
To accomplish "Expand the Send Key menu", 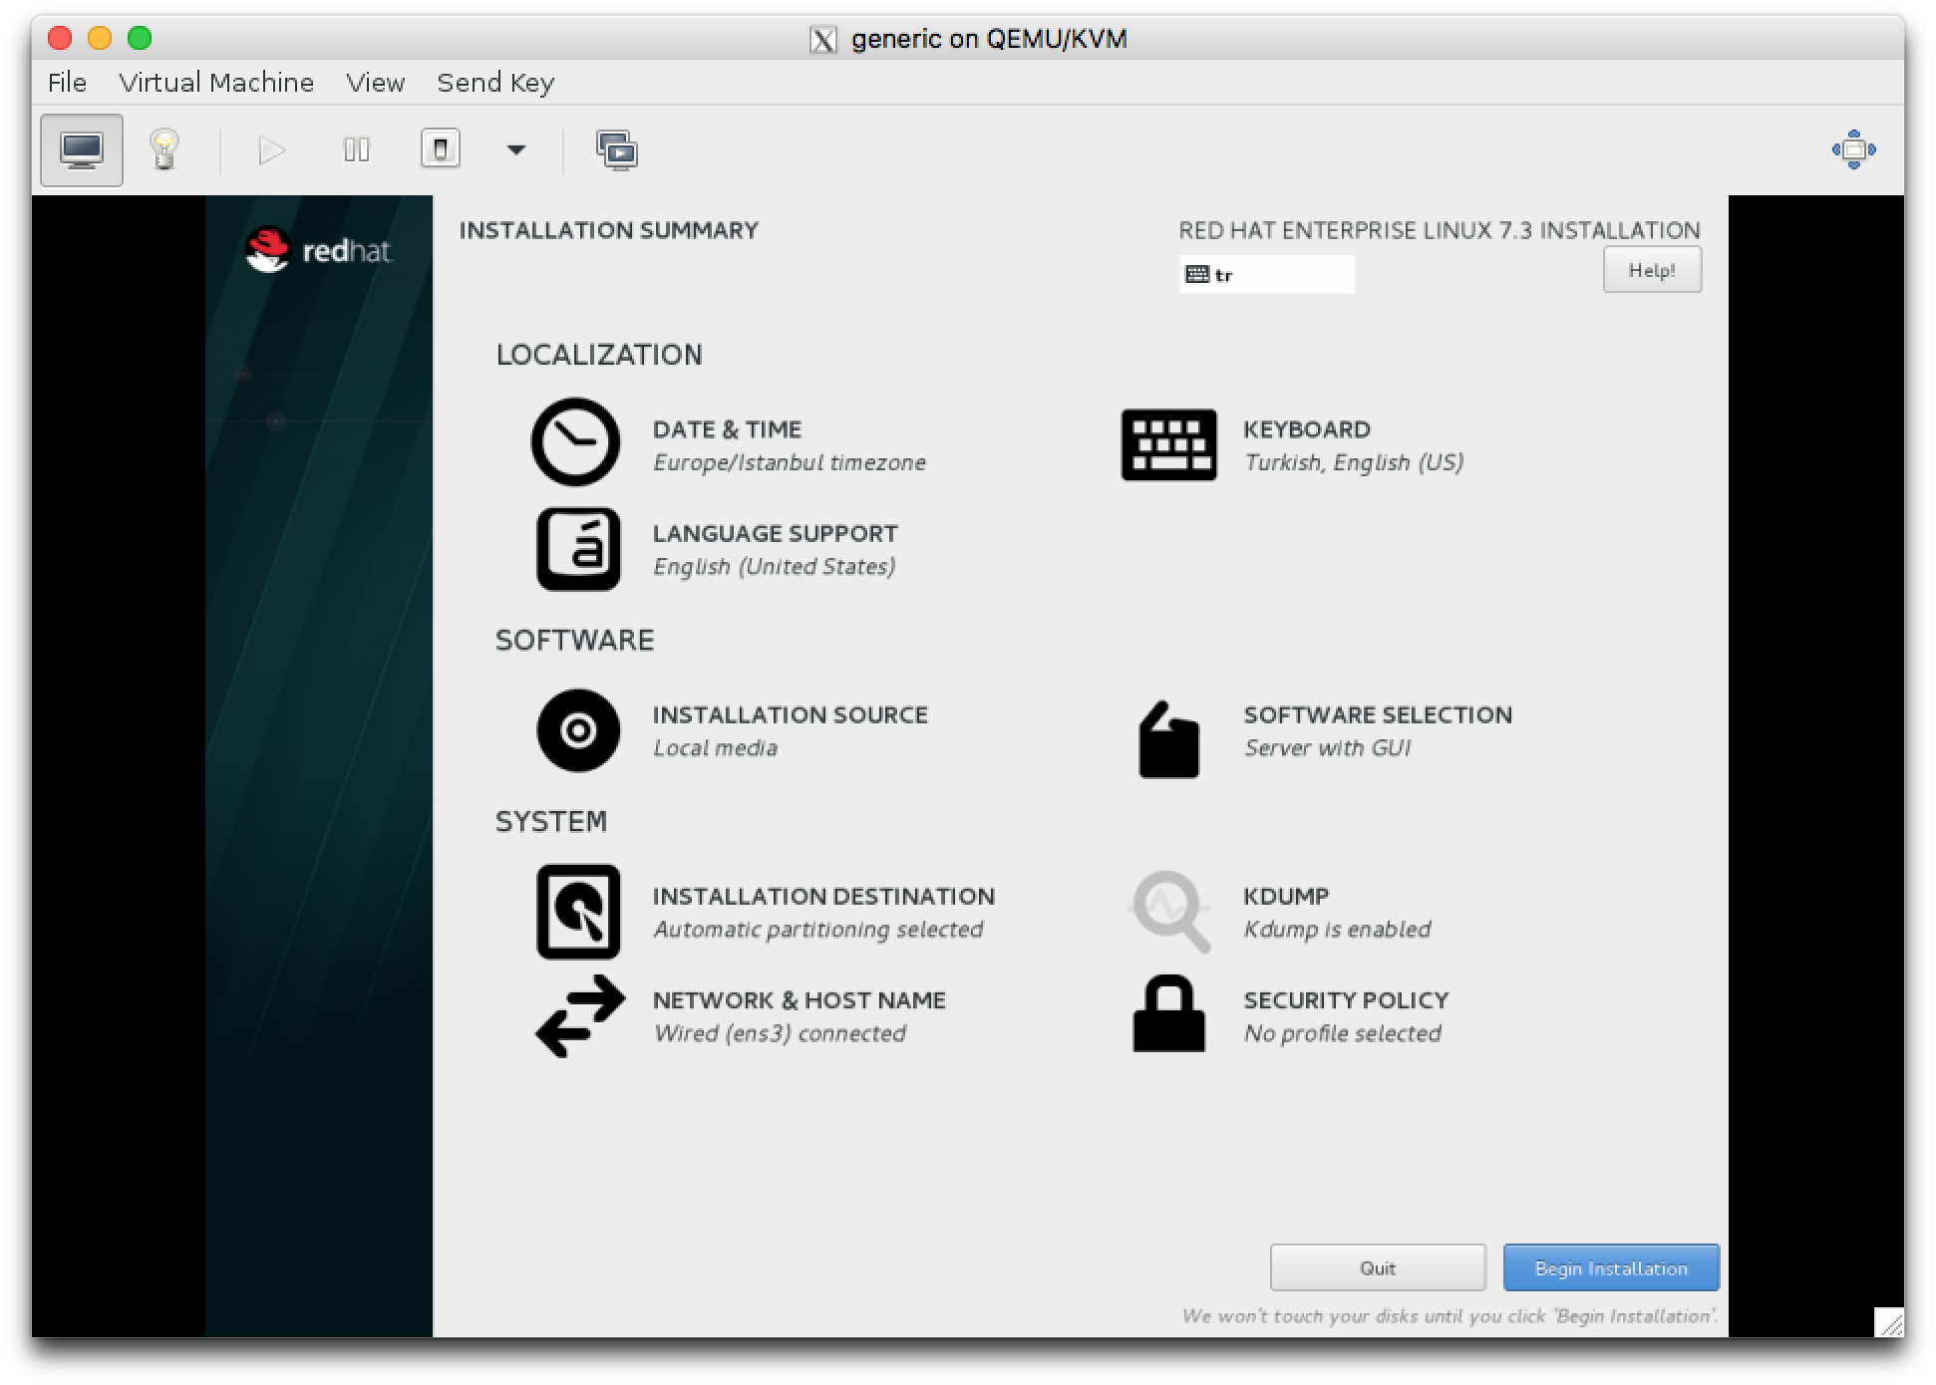I will pyautogui.click(x=494, y=83).
